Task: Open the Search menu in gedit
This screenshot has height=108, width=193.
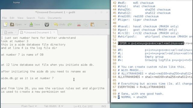Action: click(x=31, y=18)
